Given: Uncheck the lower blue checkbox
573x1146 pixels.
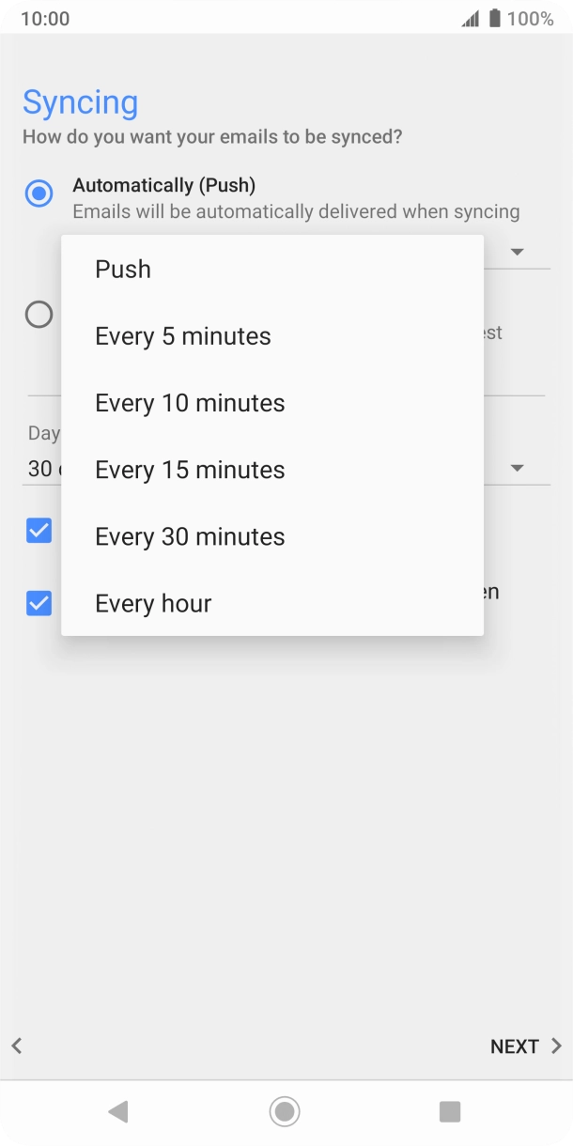Looking at the screenshot, I should click(x=39, y=603).
